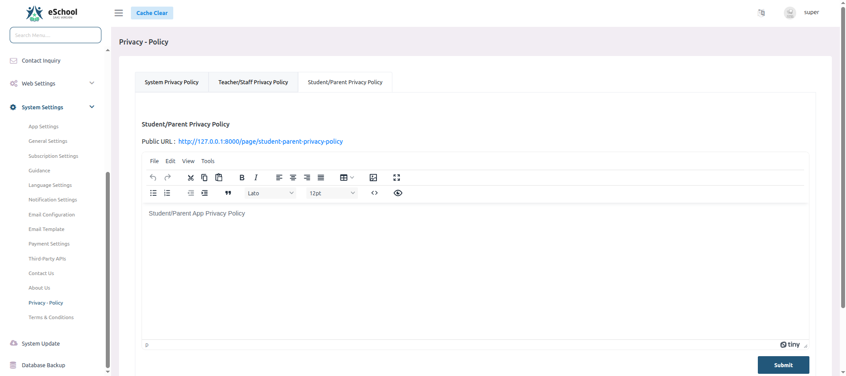Toggle the bullet list

point(153,193)
